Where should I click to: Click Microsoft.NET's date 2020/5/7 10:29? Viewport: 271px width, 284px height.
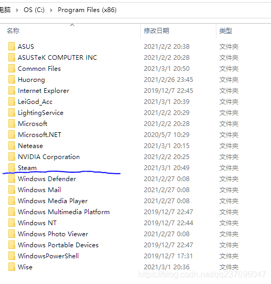(166, 135)
